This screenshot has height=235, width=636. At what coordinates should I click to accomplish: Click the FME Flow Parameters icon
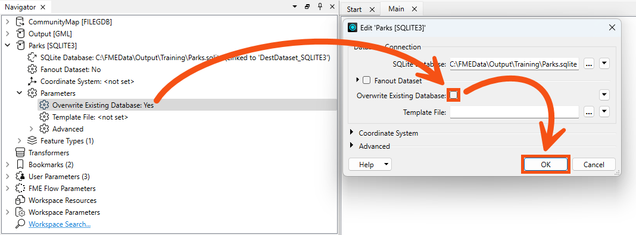20,189
